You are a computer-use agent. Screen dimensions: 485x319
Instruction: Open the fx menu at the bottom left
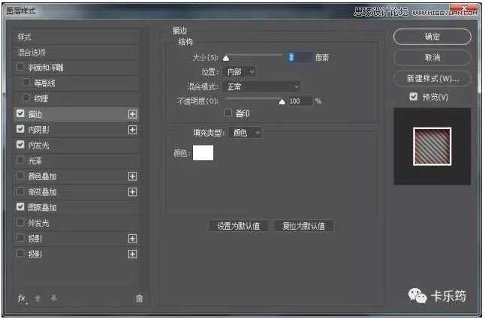22,298
